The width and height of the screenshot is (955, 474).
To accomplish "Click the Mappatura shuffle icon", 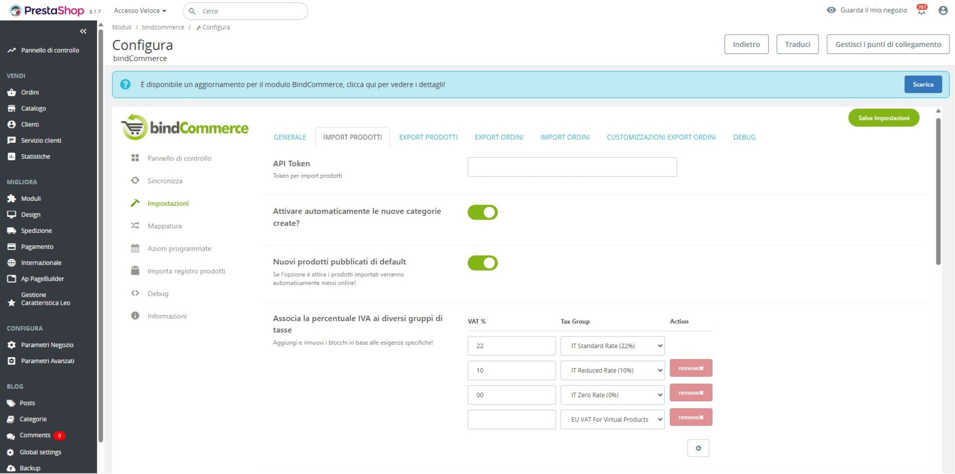I will [x=135, y=226].
